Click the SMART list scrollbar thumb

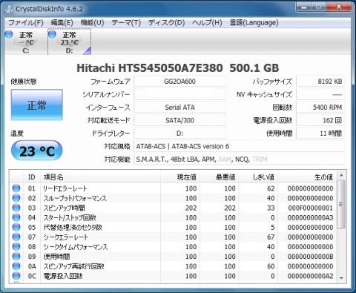click(341, 204)
